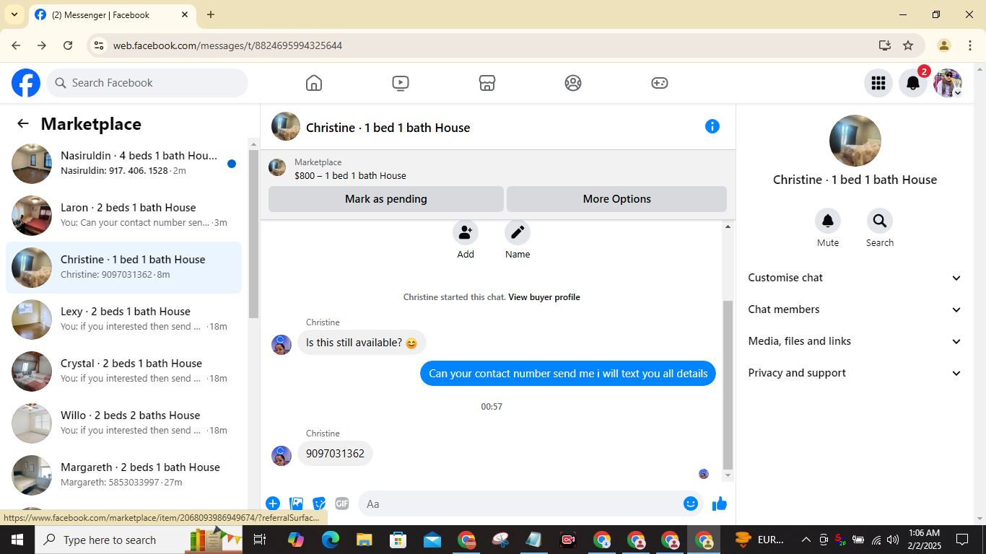Open the Video tab icon

401,83
